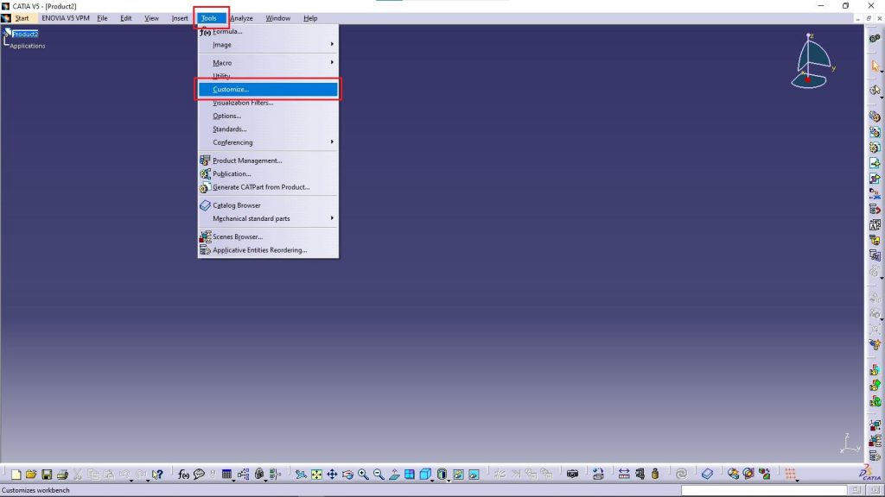Click the Existing Component icon in right toolbar
Image resolution: width=885 pixels, height=497 pixels.
tap(875, 163)
